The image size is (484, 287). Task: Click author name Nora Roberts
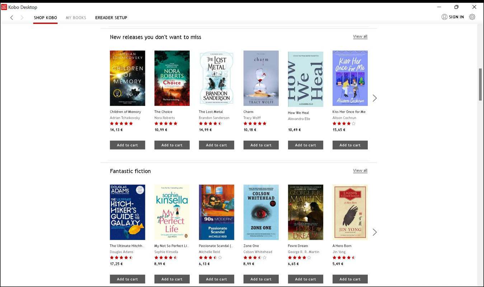pyautogui.click(x=165, y=118)
